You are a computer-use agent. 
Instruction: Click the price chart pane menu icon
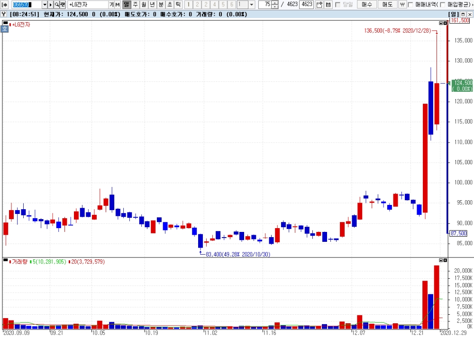click(5, 23)
